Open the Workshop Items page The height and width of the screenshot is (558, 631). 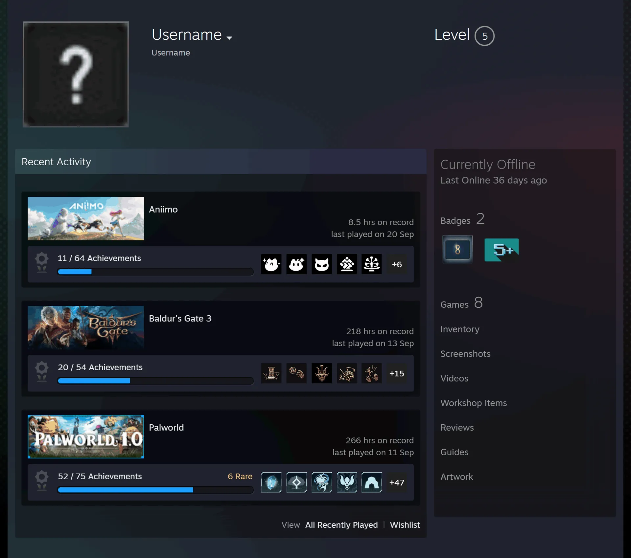click(x=474, y=403)
